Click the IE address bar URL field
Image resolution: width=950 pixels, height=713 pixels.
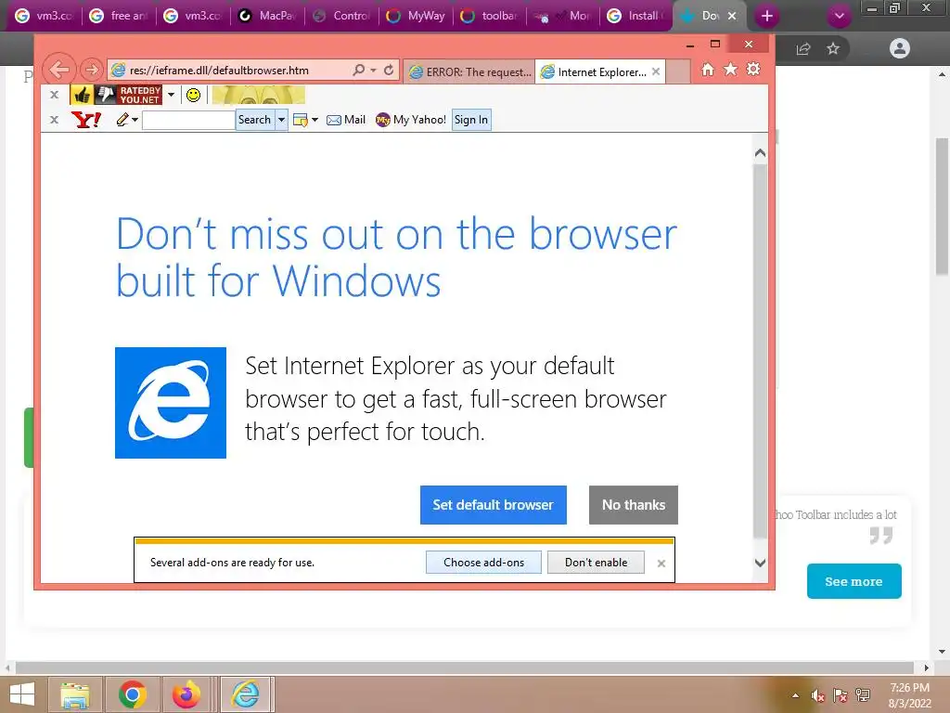(x=230, y=71)
